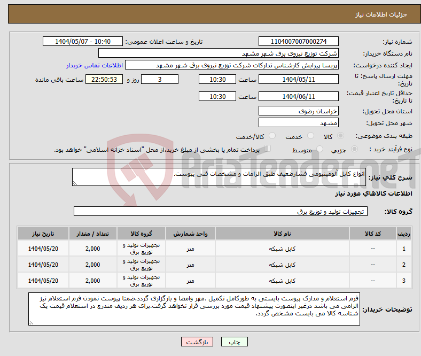The height and width of the screenshot is (356, 421).
Task: Click the گروه کالا field
Action: click(220, 212)
